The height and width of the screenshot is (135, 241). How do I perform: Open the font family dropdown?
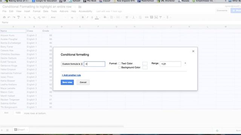tap(58, 17)
